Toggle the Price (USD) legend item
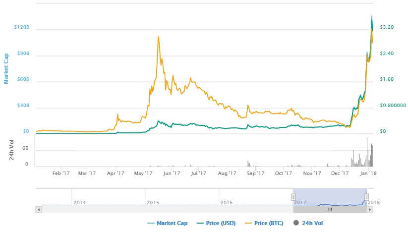This screenshot has width=408, height=232. [x=218, y=223]
